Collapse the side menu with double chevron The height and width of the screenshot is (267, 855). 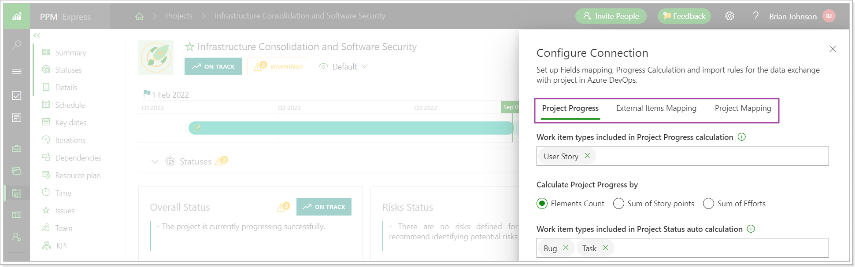pyautogui.click(x=37, y=35)
